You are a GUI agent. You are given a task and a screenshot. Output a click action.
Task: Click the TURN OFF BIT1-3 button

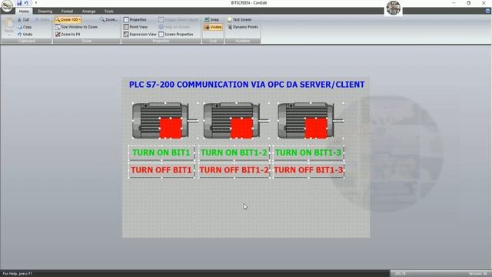(308, 170)
